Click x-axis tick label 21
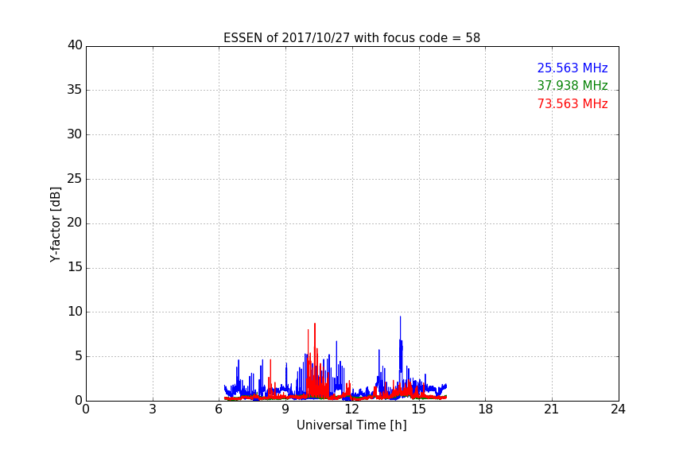Viewport: 687px width, 458px height. pyautogui.click(x=552, y=409)
